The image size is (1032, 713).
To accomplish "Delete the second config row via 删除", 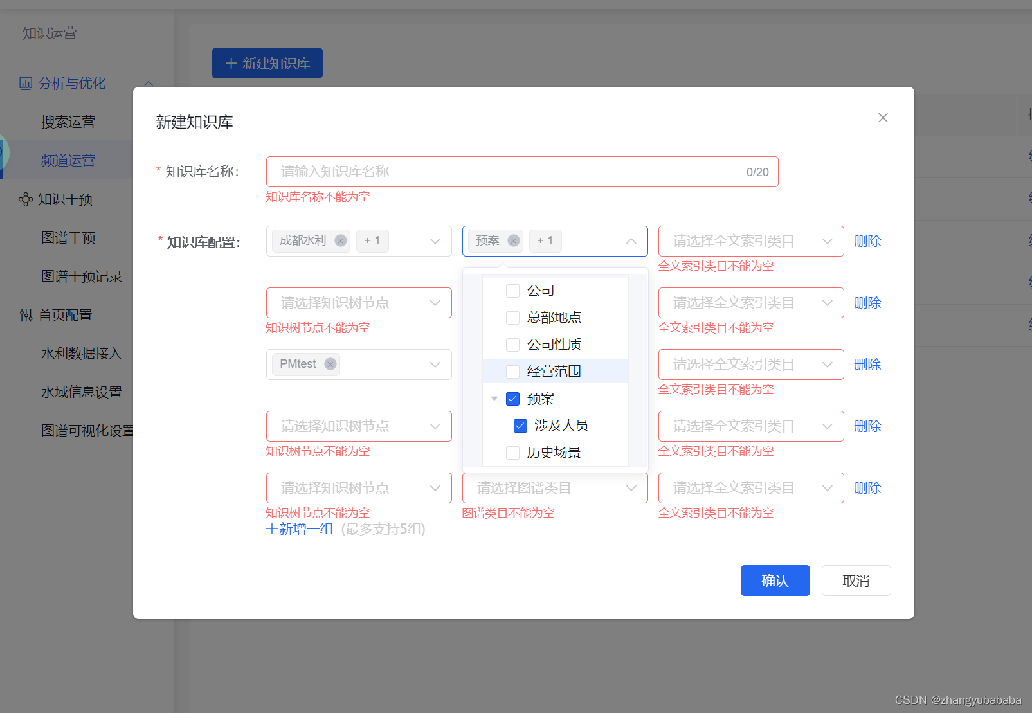I will 867,303.
